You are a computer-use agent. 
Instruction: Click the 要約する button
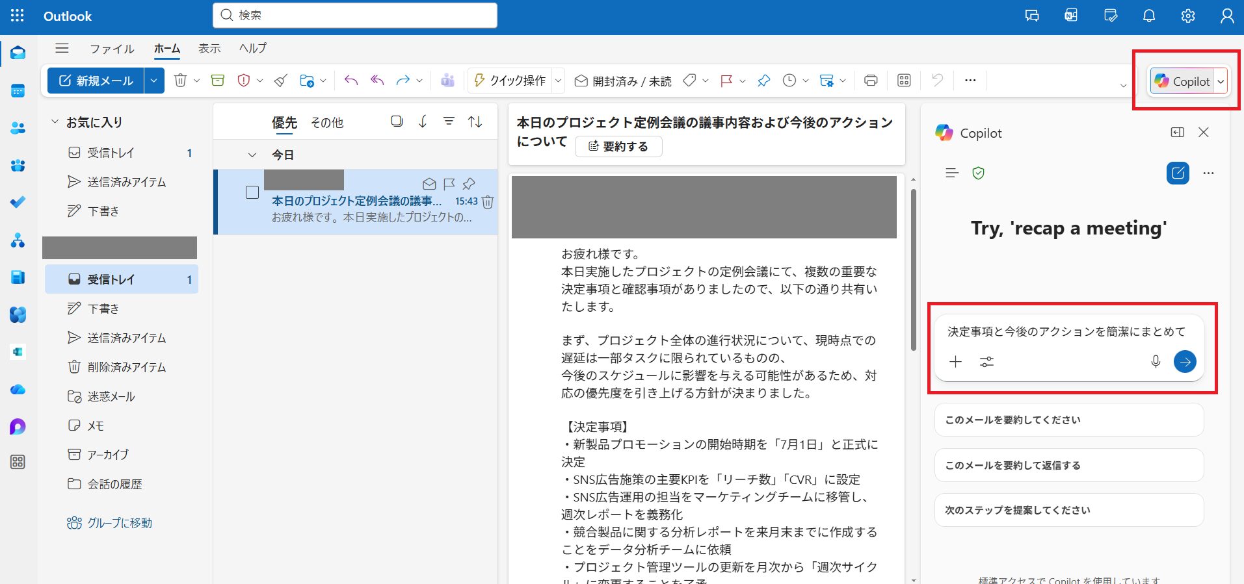pyautogui.click(x=618, y=147)
